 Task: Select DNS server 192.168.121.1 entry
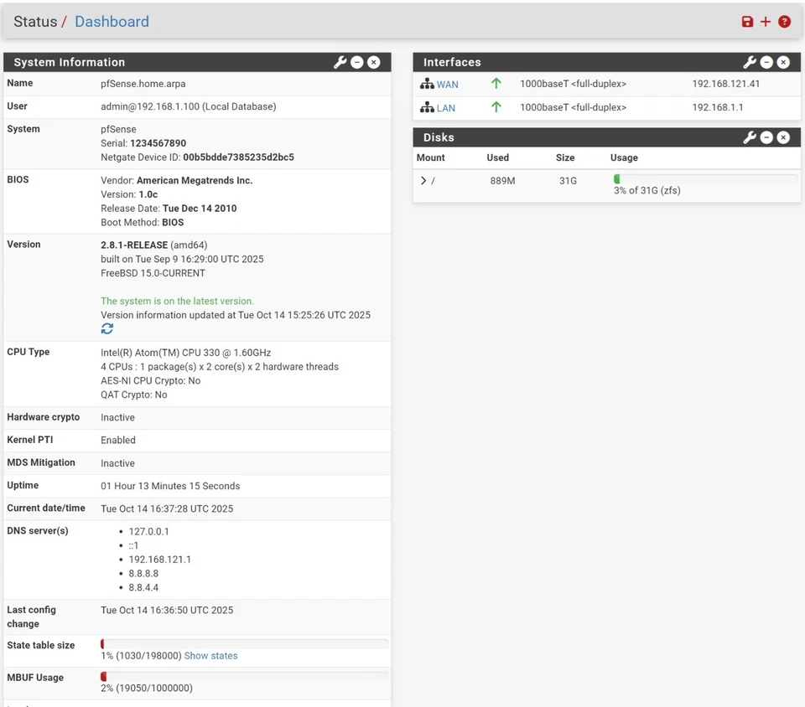tap(159, 560)
